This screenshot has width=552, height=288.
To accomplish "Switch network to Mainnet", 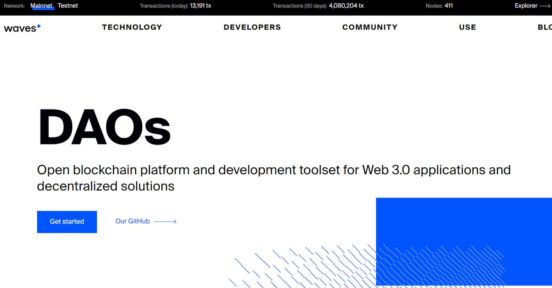I will (41, 6).
